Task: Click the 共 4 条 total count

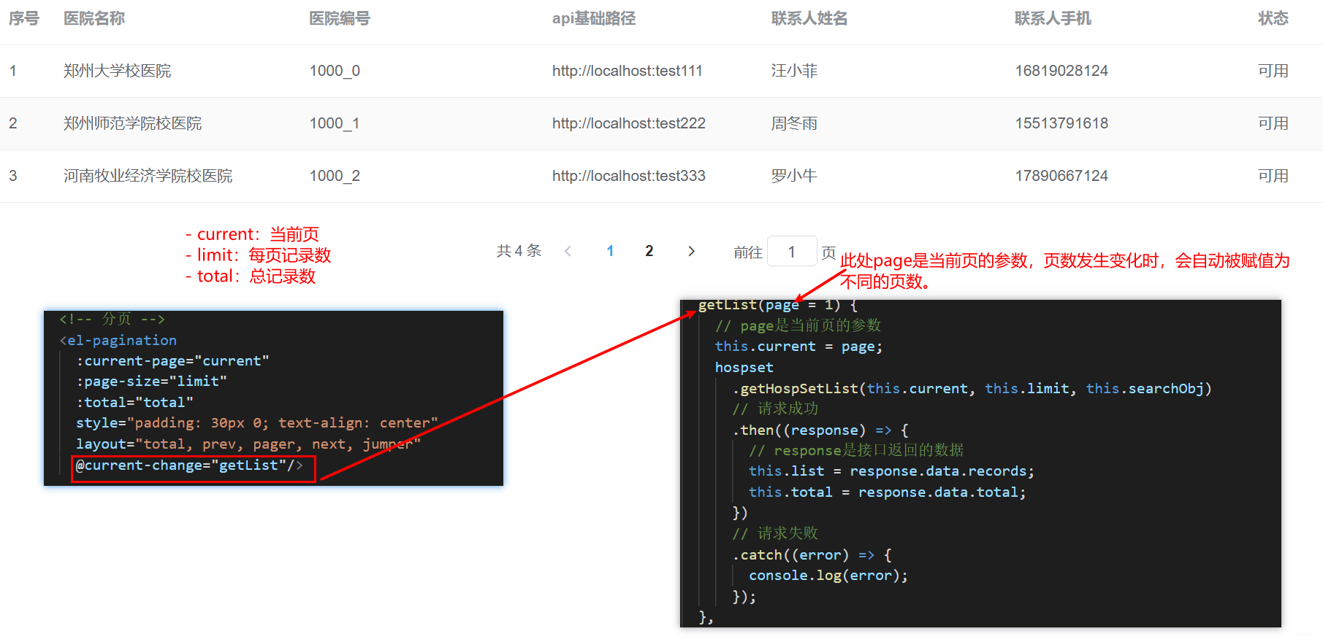Action: pos(519,251)
